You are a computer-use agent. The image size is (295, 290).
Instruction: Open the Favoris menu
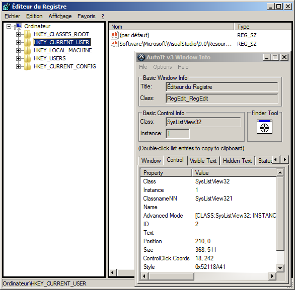pyautogui.click(x=87, y=16)
